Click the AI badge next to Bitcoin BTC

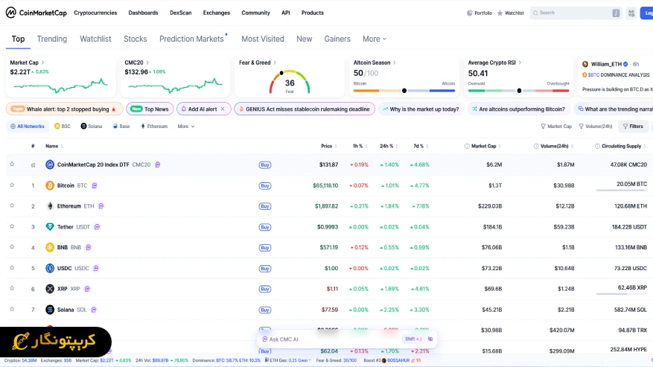point(95,185)
